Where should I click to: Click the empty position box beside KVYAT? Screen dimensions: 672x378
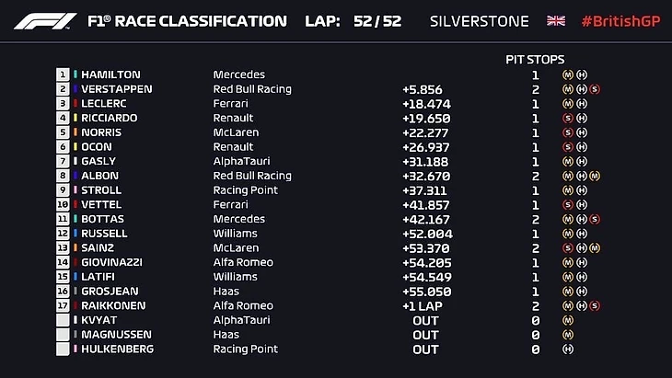click(x=63, y=320)
